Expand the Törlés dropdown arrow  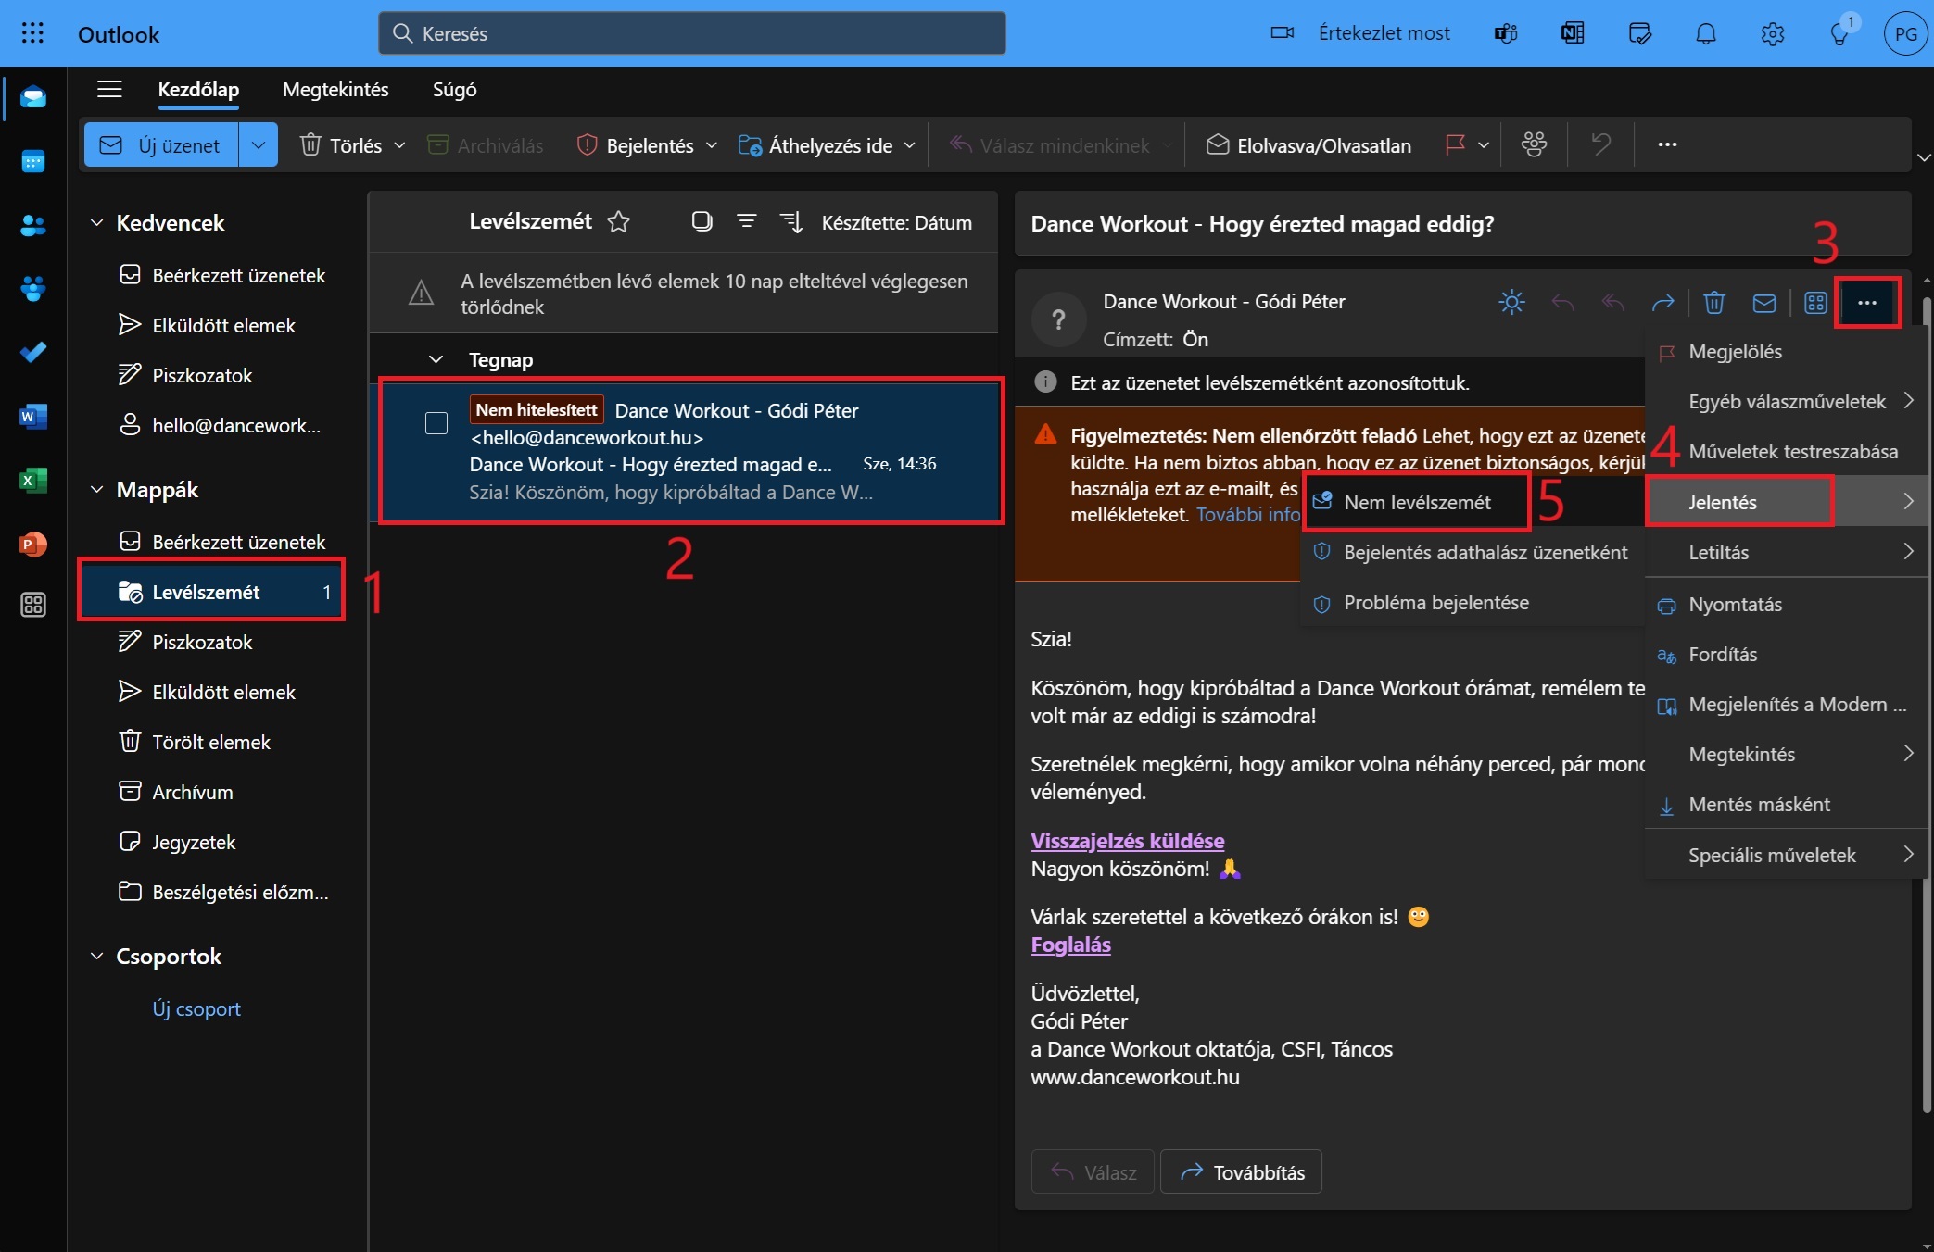[399, 145]
